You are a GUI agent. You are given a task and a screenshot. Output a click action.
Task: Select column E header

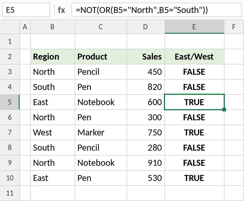pyautogui.click(x=194, y=27)
